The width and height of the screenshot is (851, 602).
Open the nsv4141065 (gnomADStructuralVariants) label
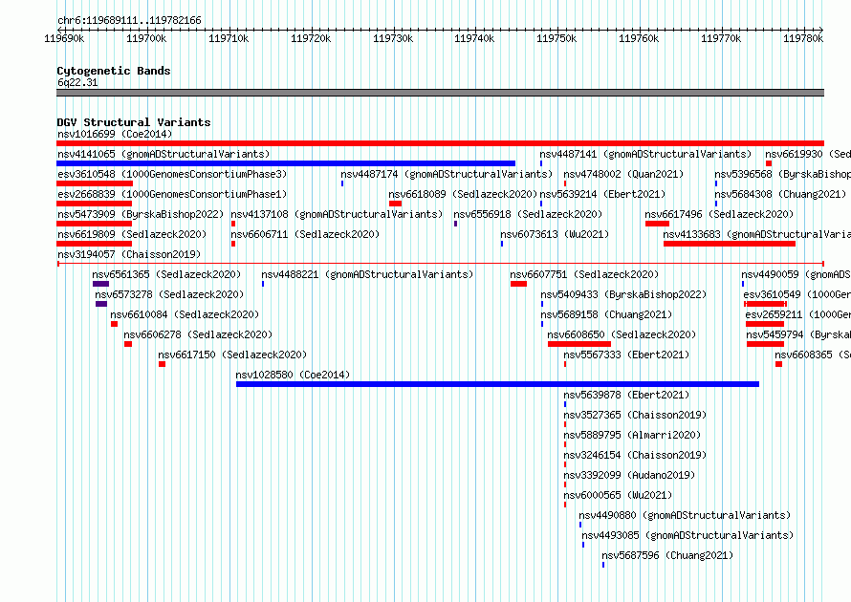[x=164, y=154]
